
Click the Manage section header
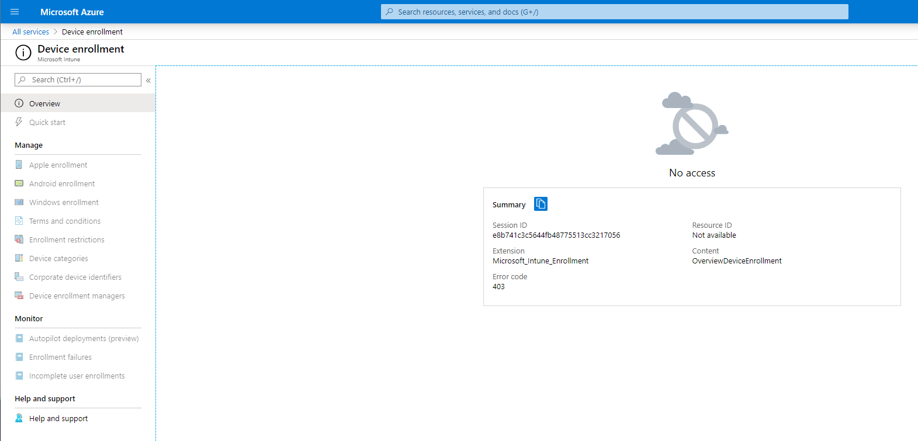pyautogui.click(x=29, y=145)
